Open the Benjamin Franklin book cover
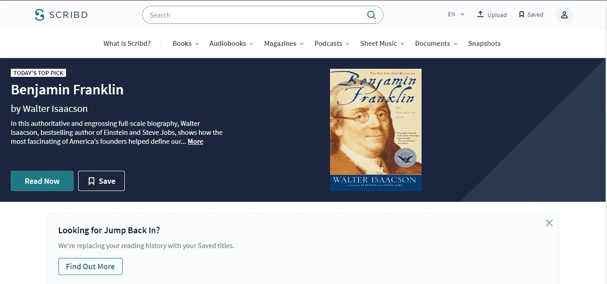Image resolution: width=607 pixels, height=284 pixels. point(376,130)
